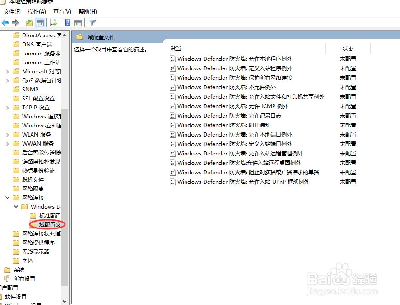400x305 pixels.
Task: Select policy 阻止通知
Action: pyautogui.click(x=220, y=125)
